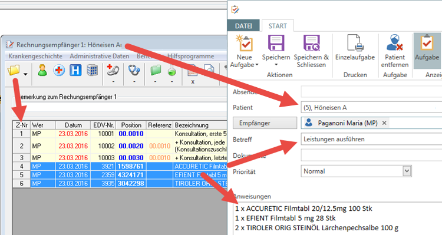Click the ACCURETIC Filmtabl row cell

pos(200,166)
